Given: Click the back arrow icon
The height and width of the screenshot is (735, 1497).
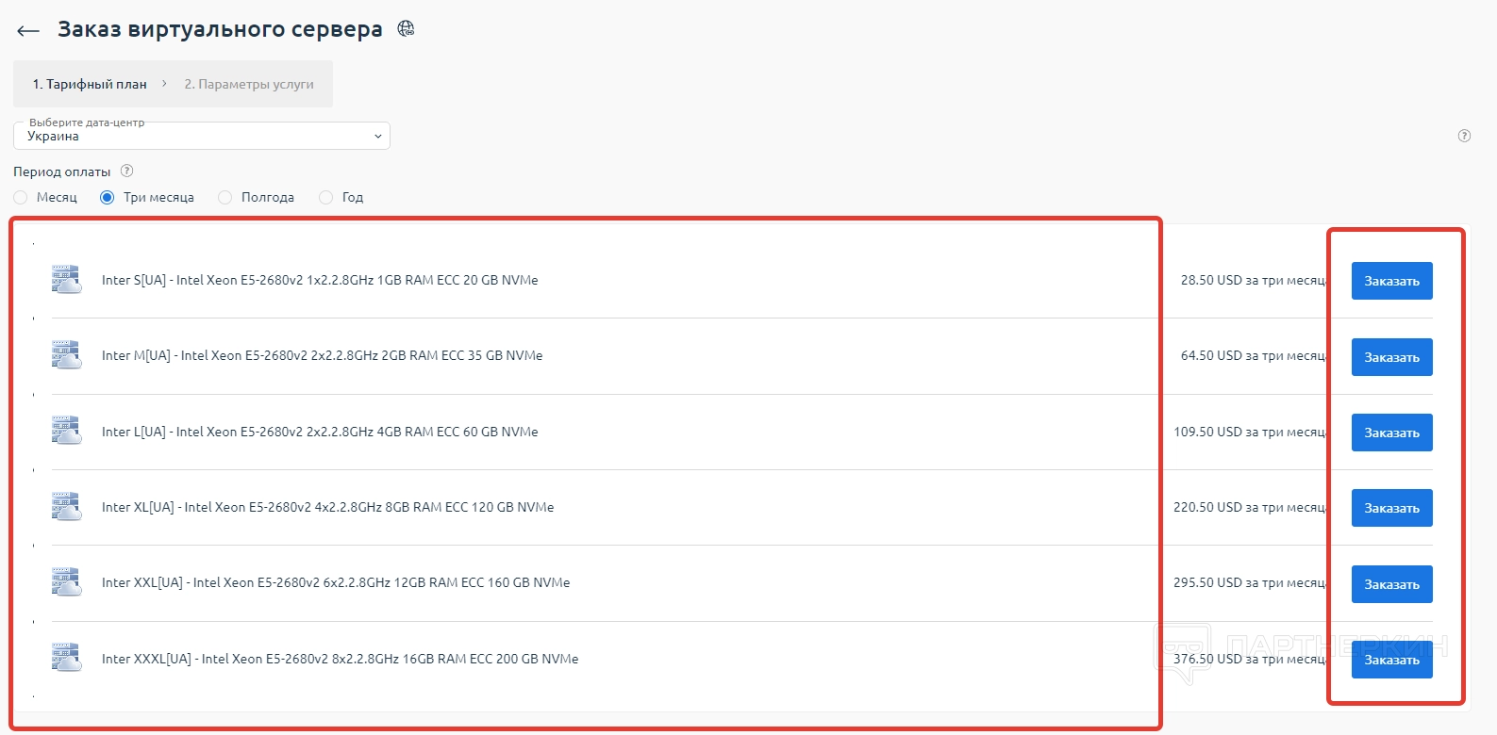Looking at the screenshot, I should pos(28,31).
